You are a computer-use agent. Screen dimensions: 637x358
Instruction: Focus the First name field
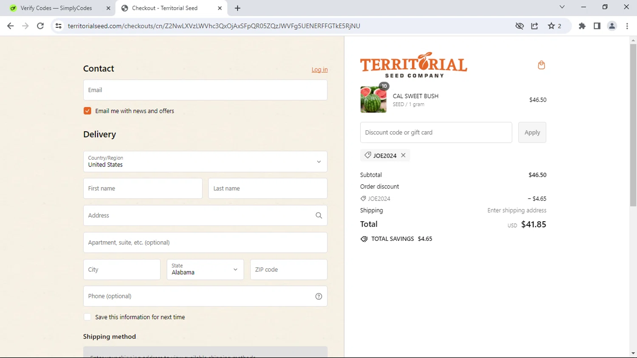(143, 189)
